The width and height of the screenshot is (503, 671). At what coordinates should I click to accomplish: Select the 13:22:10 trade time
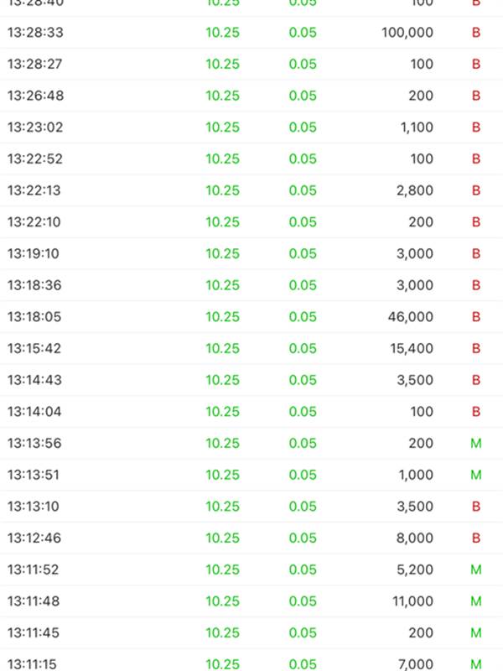(35, 222)
